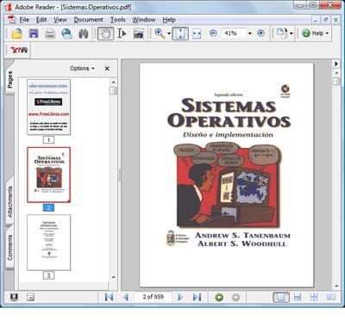Choose the Select Text tool
345x320 pixels.
point(122,34)
